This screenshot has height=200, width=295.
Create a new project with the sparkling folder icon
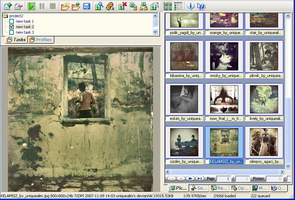pos(65,6)
